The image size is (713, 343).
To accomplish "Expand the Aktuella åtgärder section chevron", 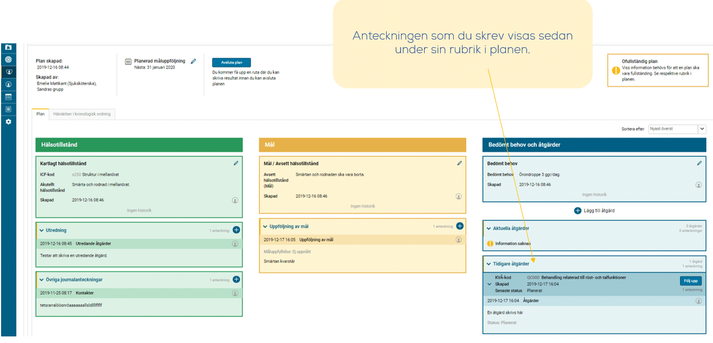I will [x=489, y=228].
